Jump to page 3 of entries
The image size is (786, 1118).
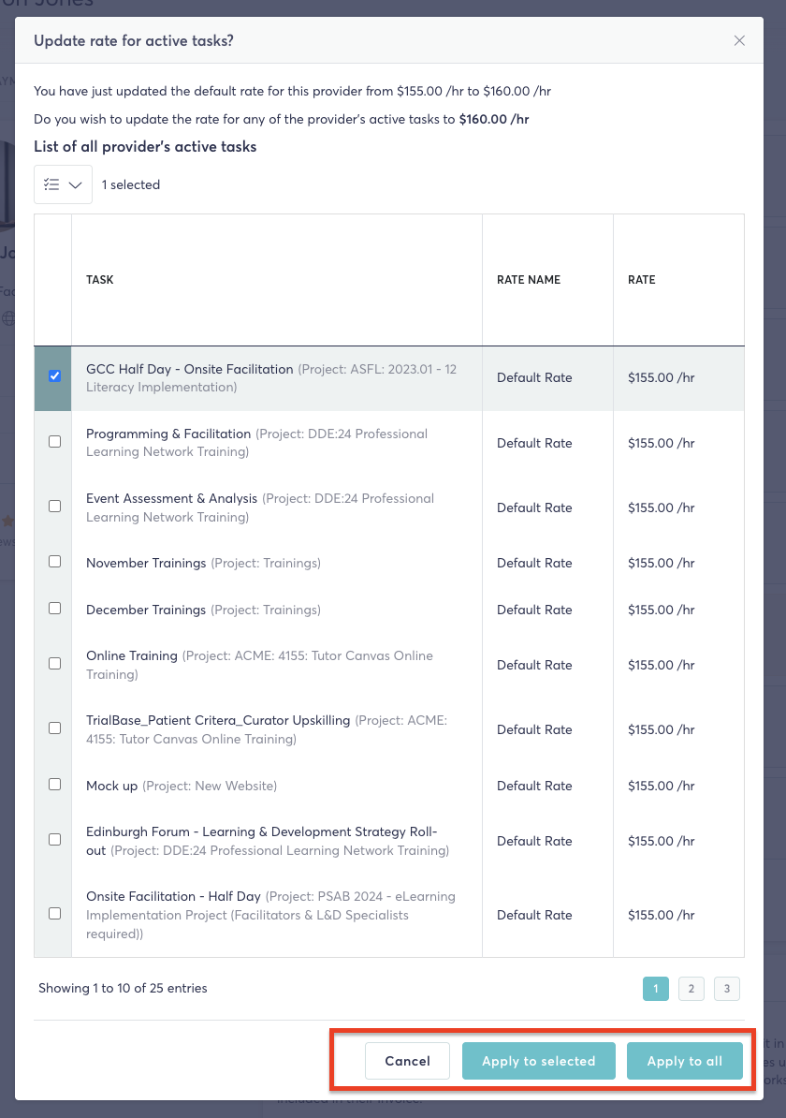pyautogui.click(x=726, y=989)
